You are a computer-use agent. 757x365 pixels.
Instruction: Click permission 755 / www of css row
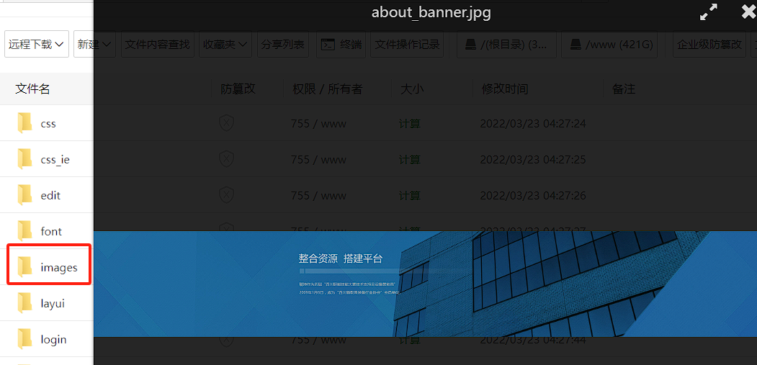(318, 124)
